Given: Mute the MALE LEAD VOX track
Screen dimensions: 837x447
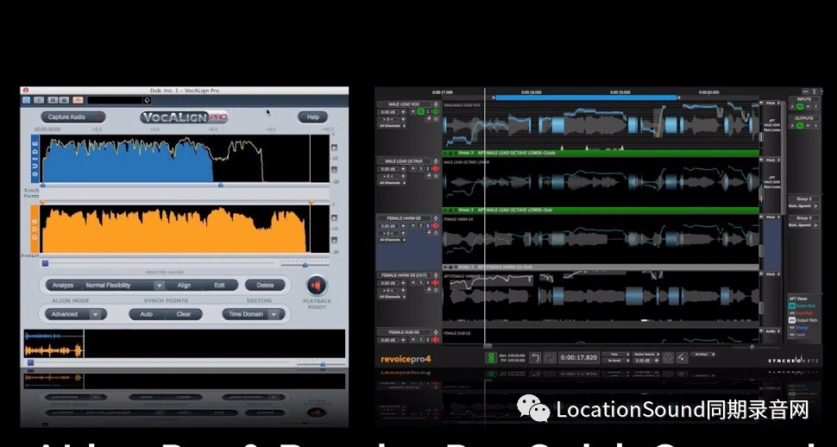Looking at the screenshot, I should coord(414,112).
